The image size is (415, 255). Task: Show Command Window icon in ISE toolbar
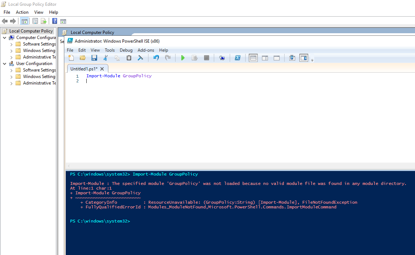click(292, 58)
